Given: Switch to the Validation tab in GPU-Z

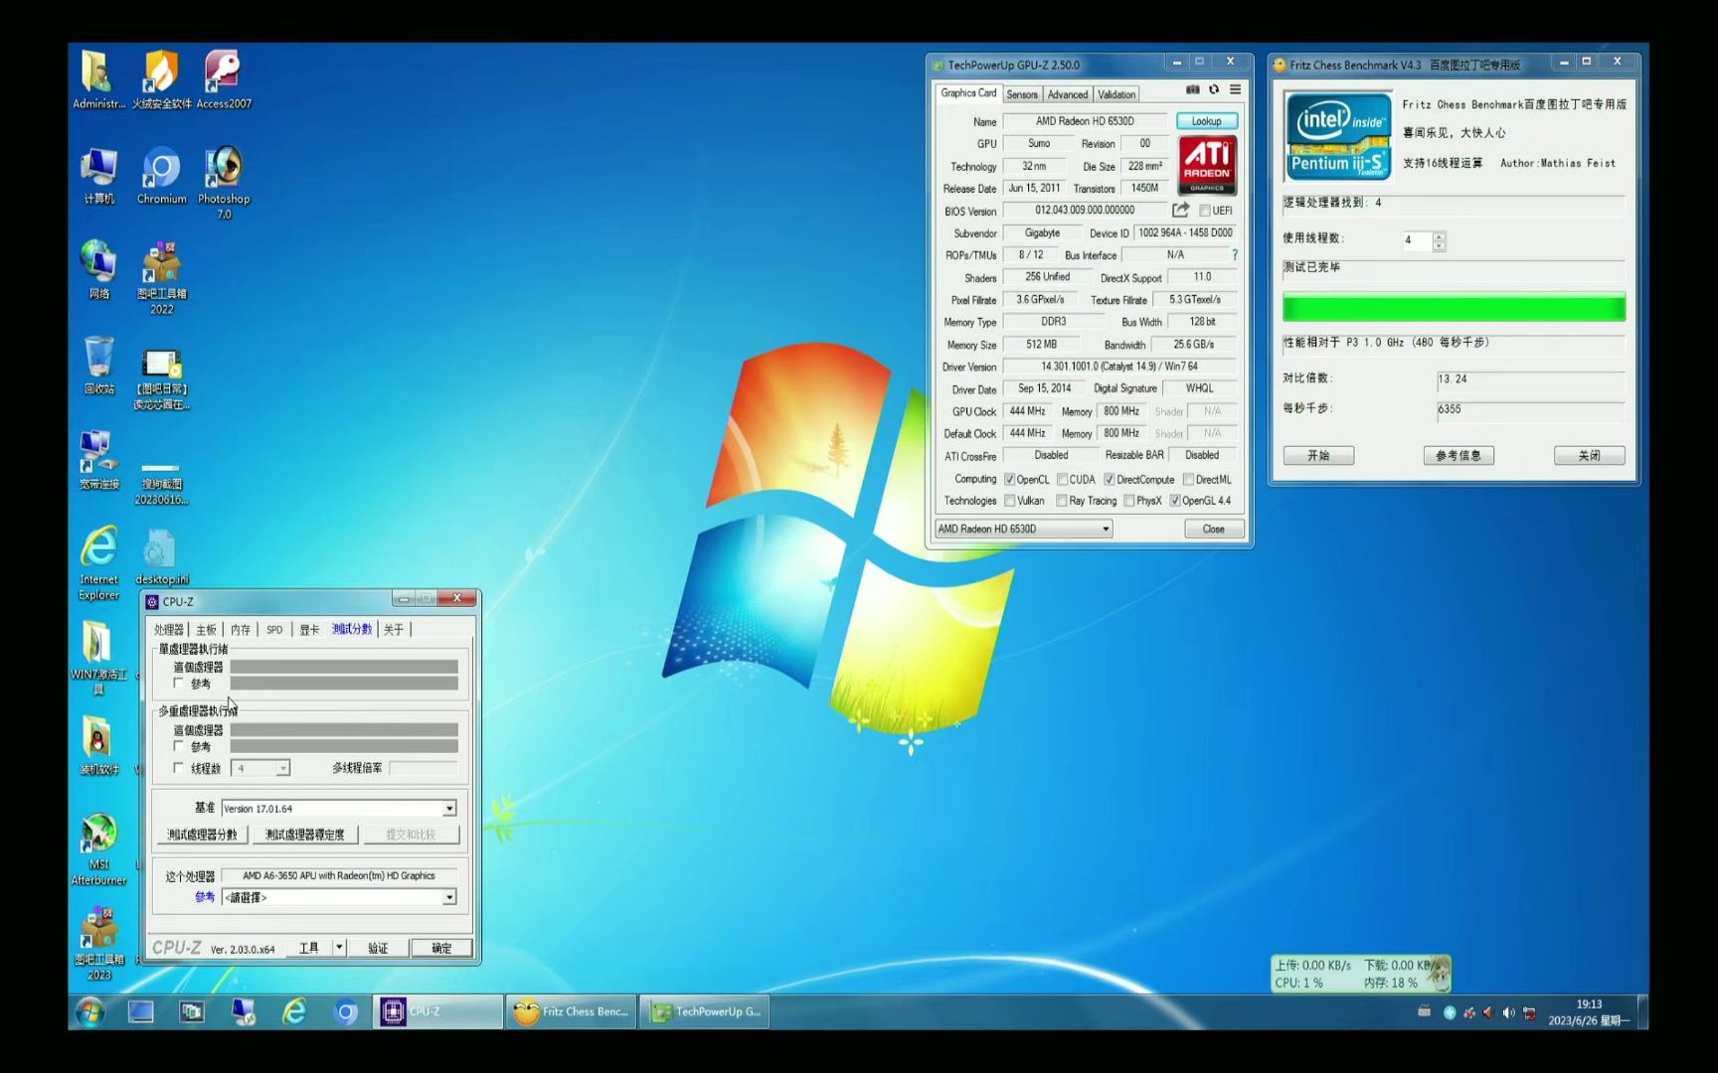Looking at the screenshot, I should tap(1117, 94).
